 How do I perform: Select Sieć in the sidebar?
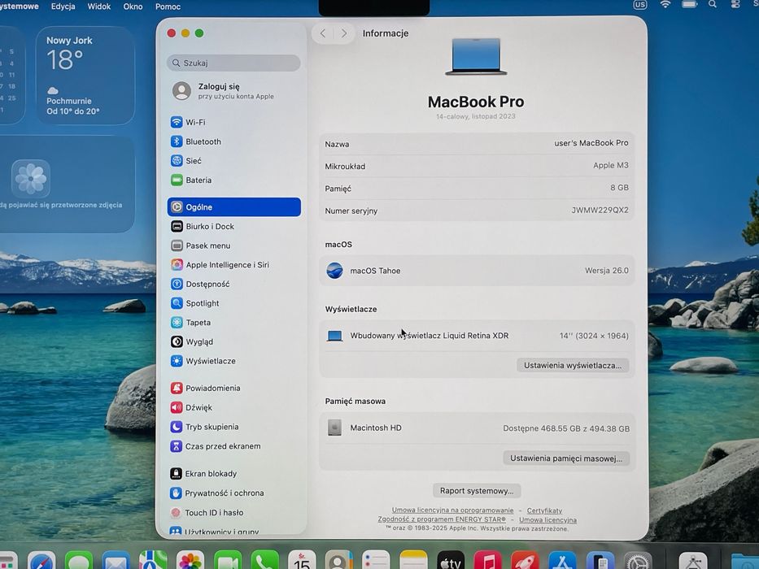185,161
